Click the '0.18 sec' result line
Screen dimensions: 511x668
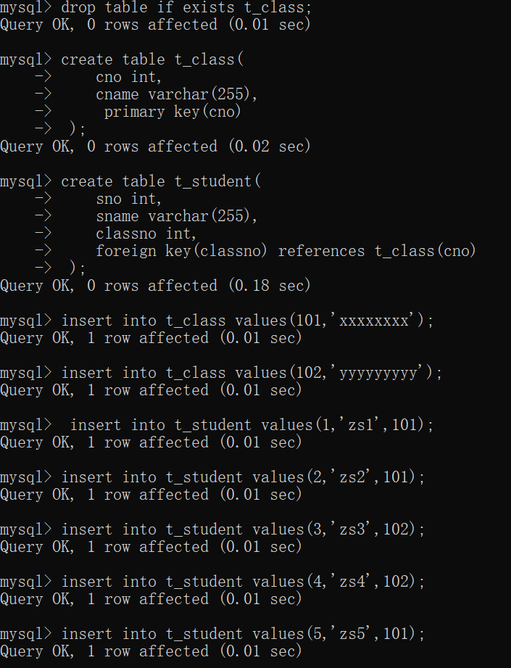155,286
